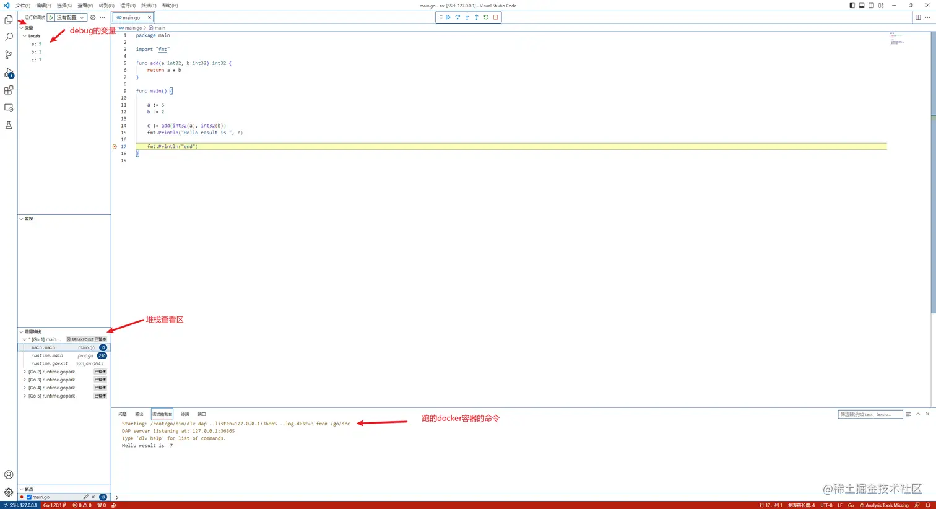This screenshot has height=509, width=936.
Task: Switch to the 问题 problems panel tab
Action: 123,414
